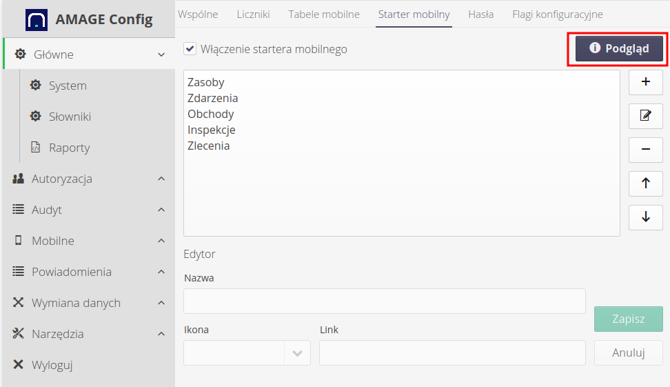Collapse the Główne section chevron
The width and height of the screenshot is (670, 387).
161,54
